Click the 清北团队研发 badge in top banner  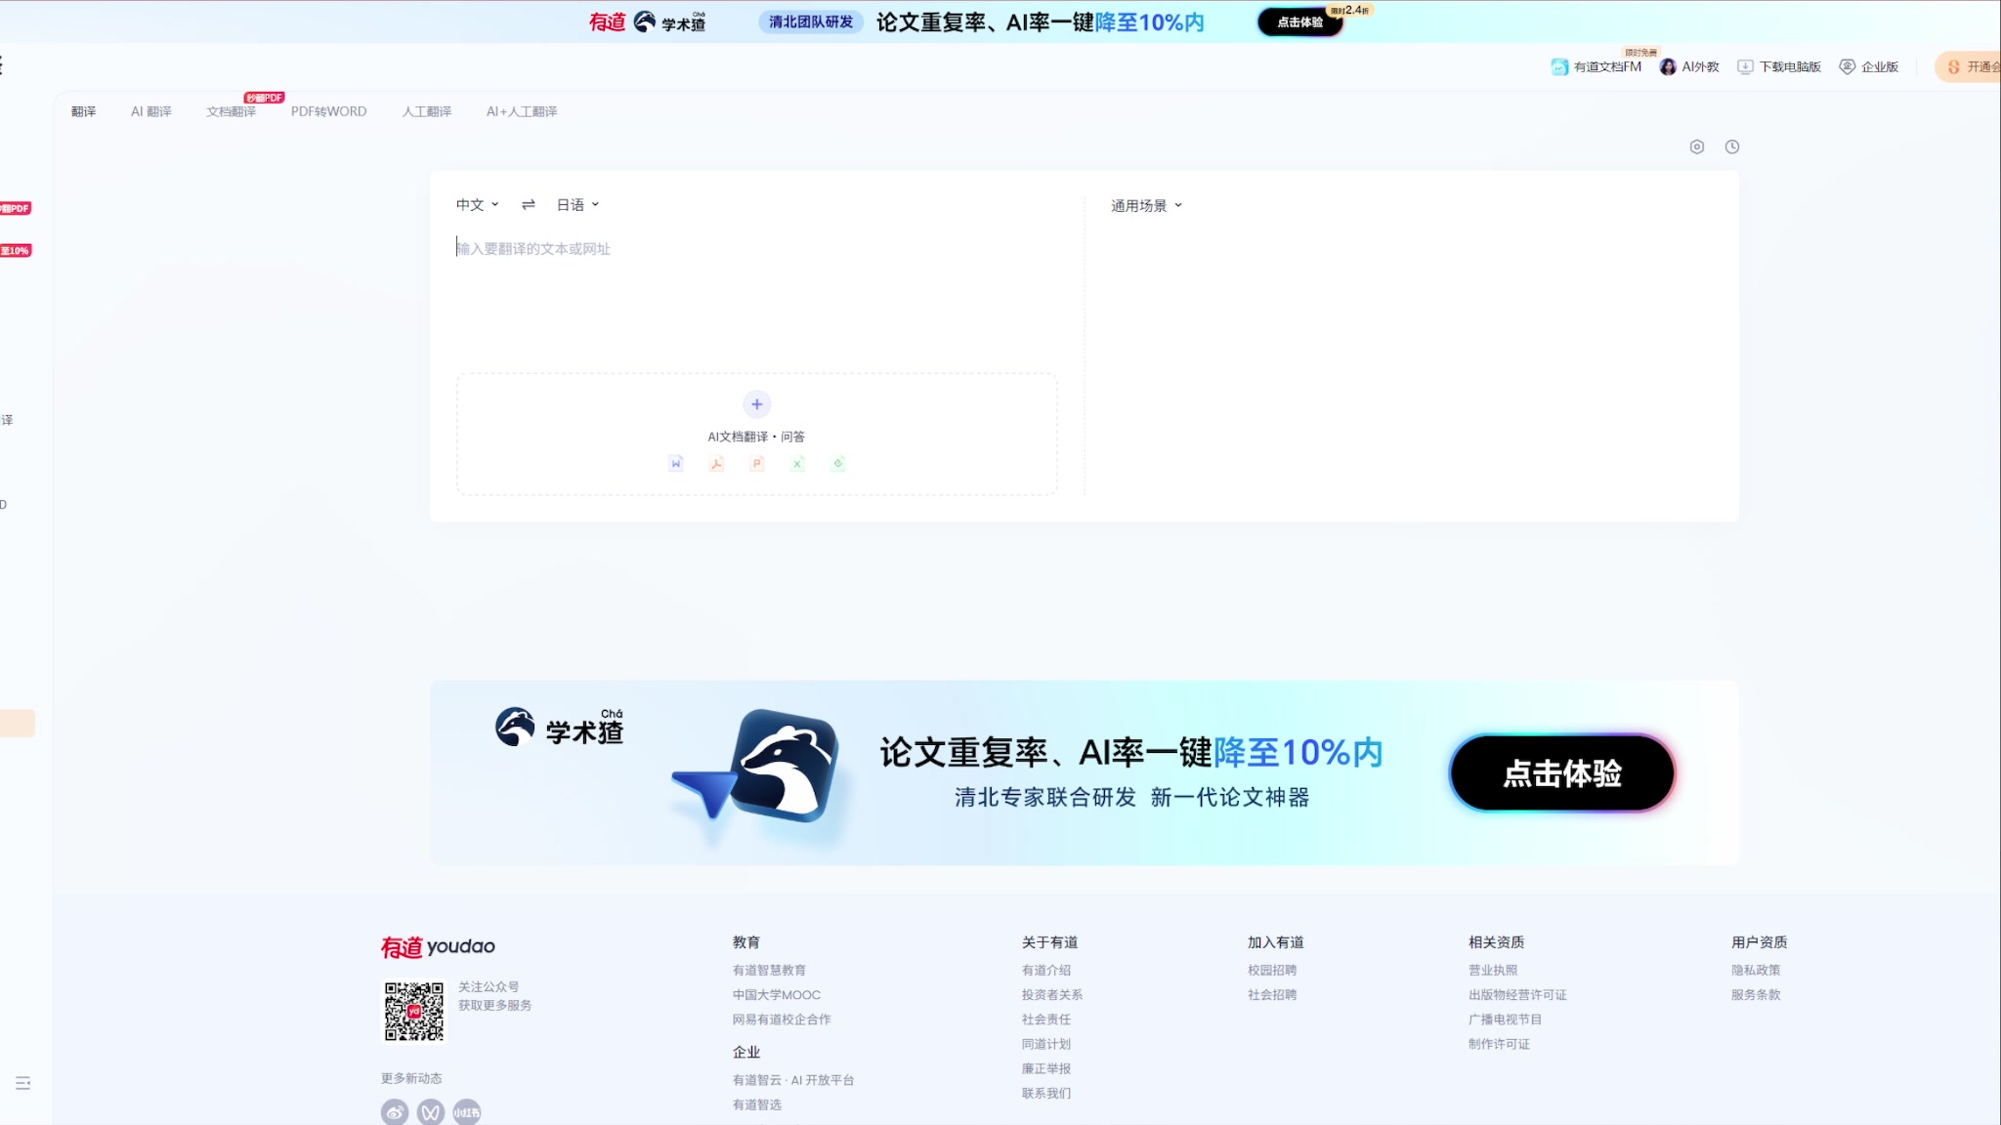click(811, 21)
